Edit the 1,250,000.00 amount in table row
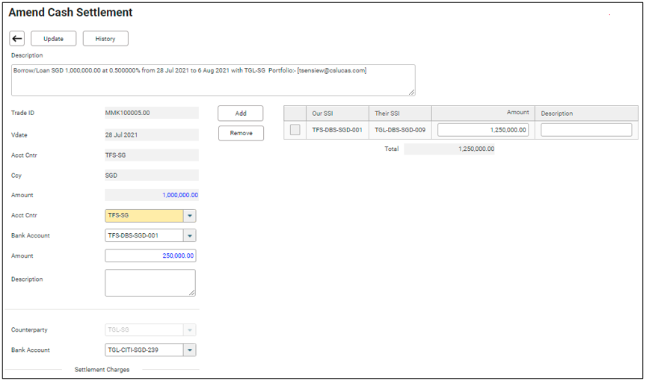This screenshot has height=381, width=646. [x=483, y=130]
